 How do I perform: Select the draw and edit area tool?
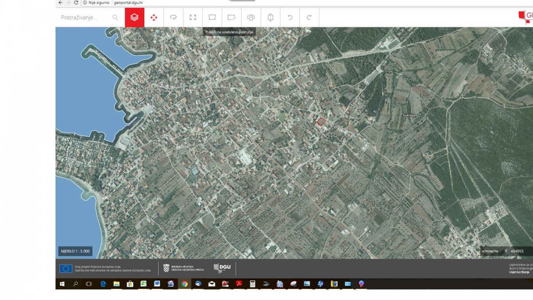click(x=231, y=17)
